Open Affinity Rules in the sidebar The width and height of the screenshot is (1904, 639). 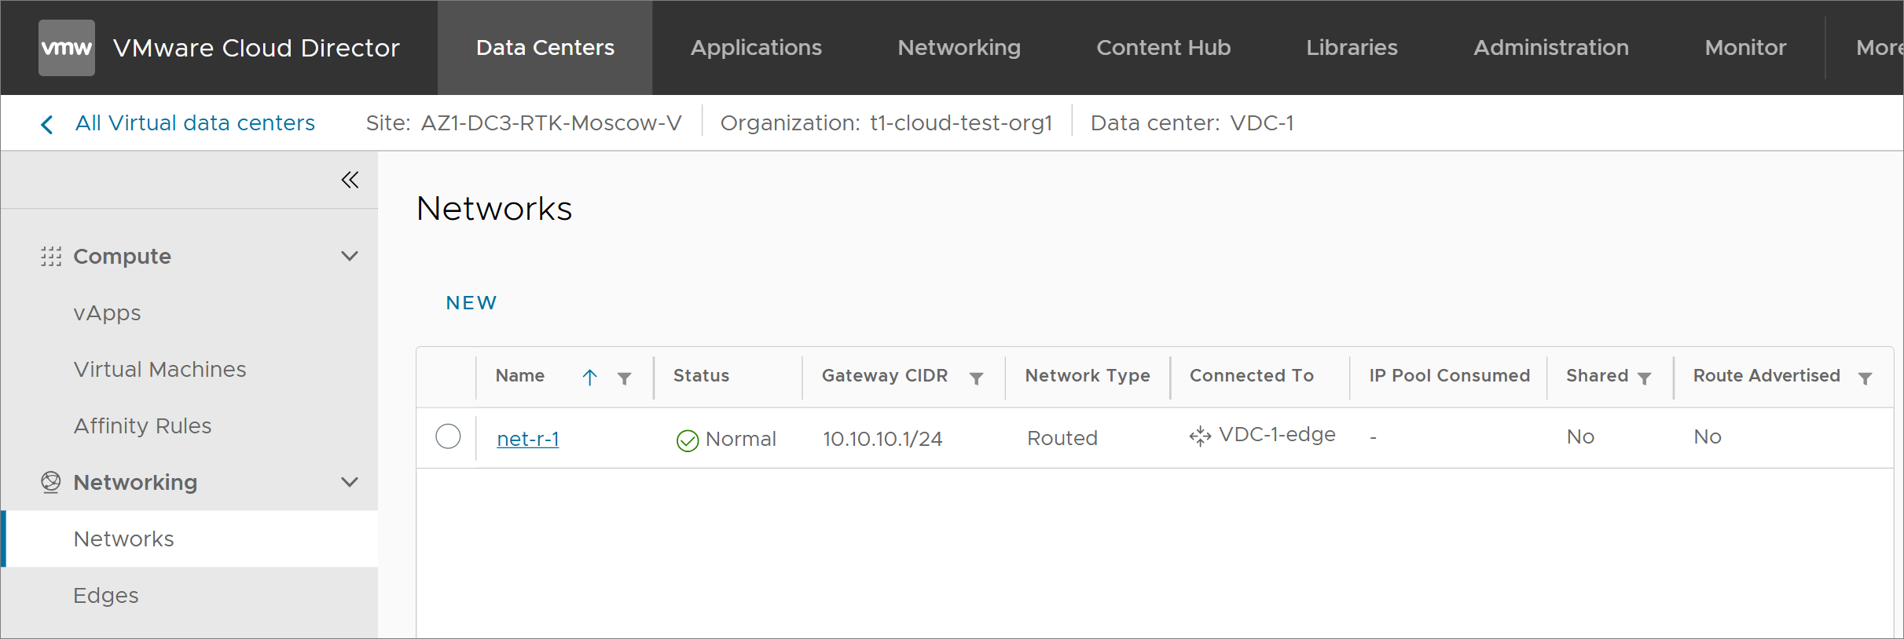pyautogui.click(x=142, y=425)
